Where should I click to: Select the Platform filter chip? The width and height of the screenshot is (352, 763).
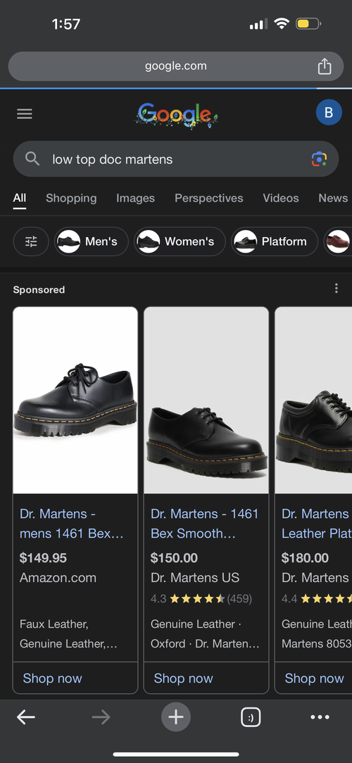point(275,241)
